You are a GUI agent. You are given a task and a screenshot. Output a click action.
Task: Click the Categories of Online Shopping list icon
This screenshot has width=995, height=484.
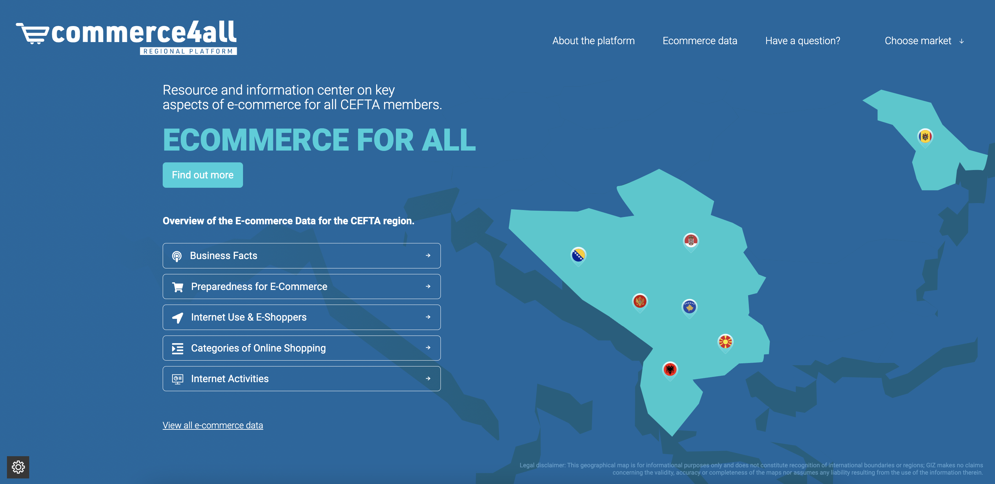coord(178,348)
